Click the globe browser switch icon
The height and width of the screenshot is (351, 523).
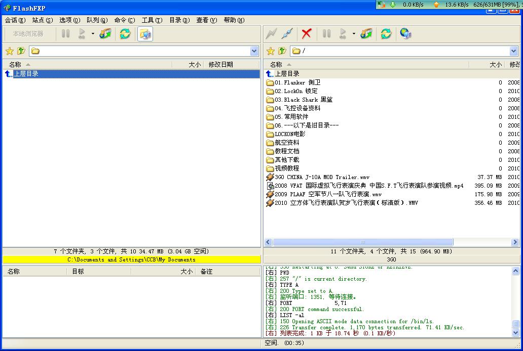[405, 34]
